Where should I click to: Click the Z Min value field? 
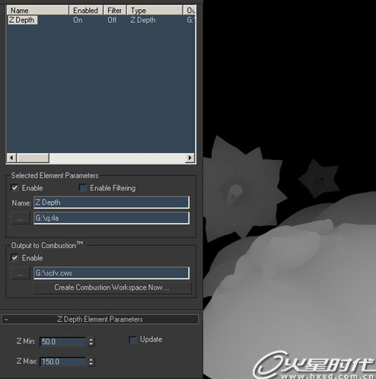pyautogui.click(x=62, y=342)
